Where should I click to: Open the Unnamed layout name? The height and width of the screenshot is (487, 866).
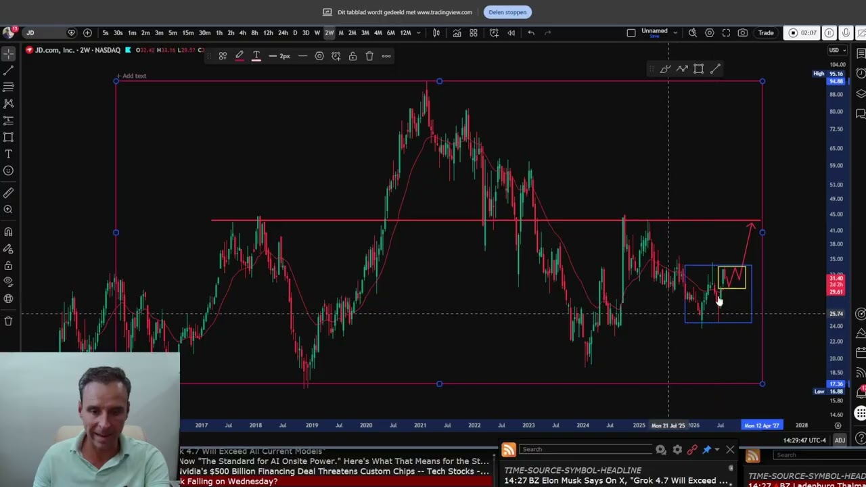[x=654, y=32]
